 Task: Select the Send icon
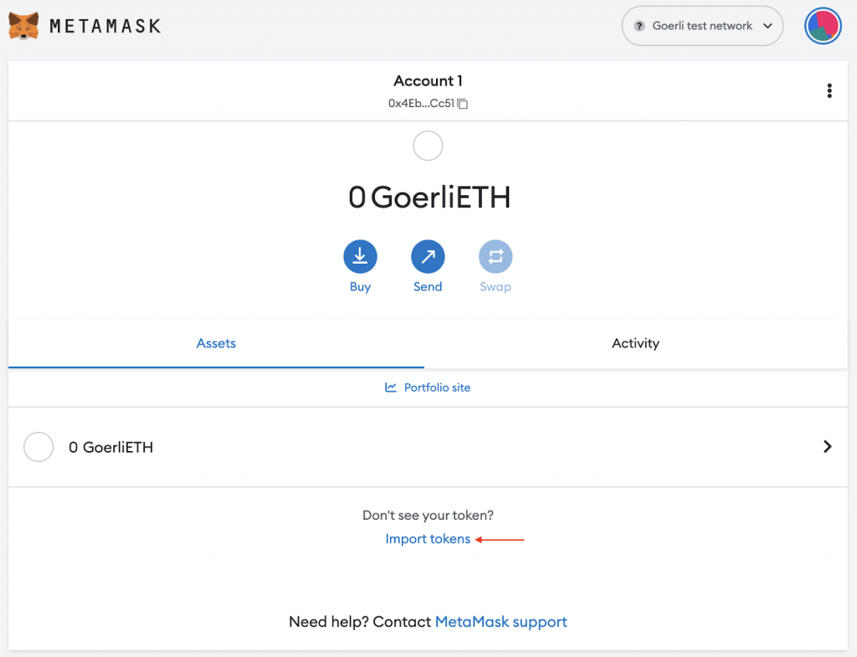[x=428, y=256]
